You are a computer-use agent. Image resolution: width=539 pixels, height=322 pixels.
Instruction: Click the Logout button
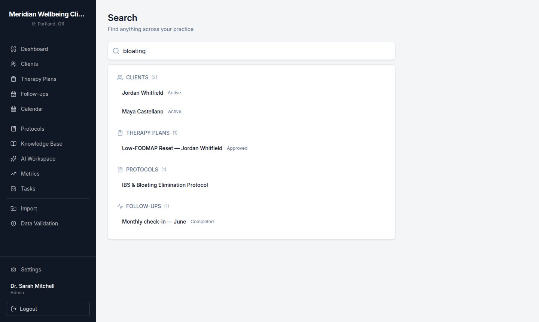(x=48, y=309)
